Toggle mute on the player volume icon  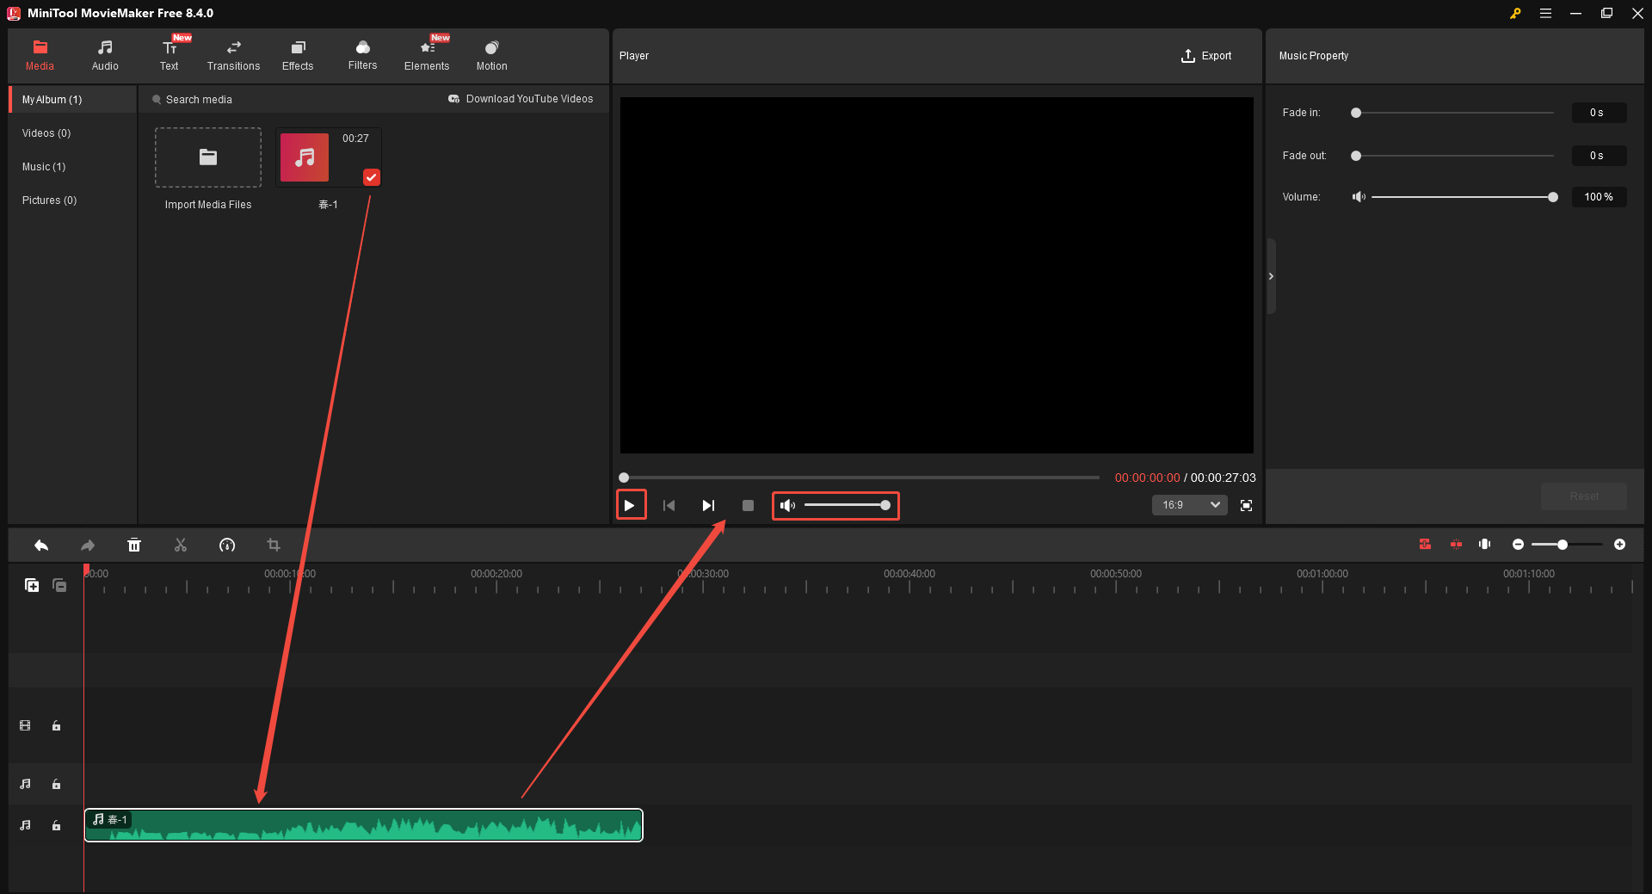point(787,506)
